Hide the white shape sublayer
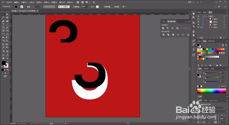The width and height of the screenshot is (229, 125). click(198, 22)
